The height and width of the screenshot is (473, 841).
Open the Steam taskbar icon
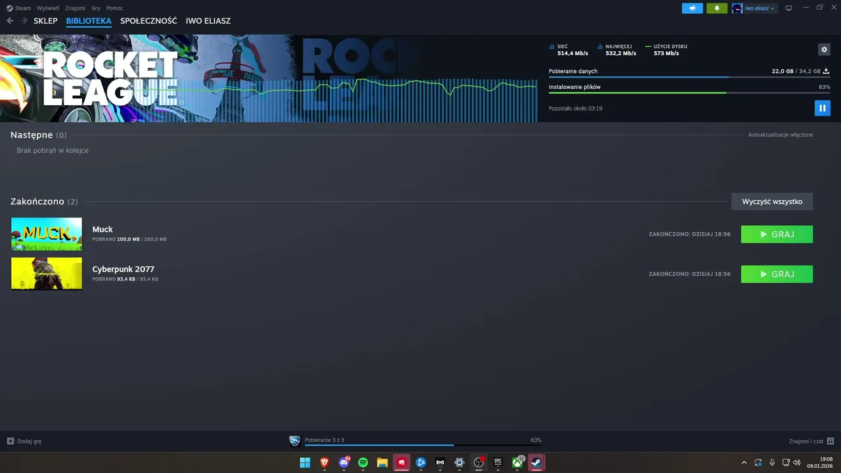point(537,462)
